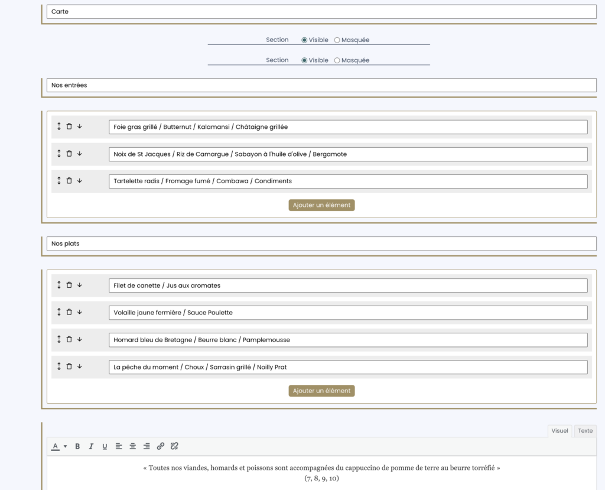The width and height of the screenshot is (605, 490).
Task: Apply italic formatting in the editor
Action: click(91, 446)
